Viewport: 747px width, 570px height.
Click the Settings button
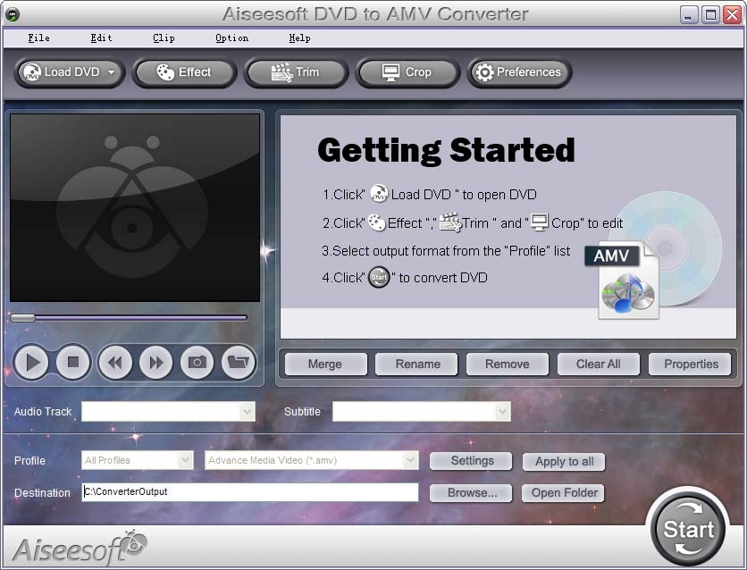[x=471, y=461]
